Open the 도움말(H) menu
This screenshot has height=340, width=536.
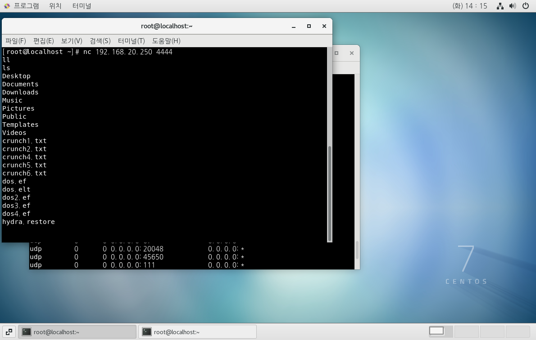coord(166,41)
